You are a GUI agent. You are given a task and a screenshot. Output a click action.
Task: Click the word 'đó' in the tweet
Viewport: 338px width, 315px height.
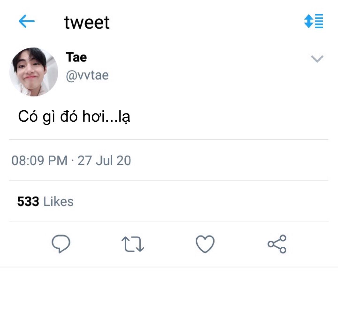(x=69, y=116)
